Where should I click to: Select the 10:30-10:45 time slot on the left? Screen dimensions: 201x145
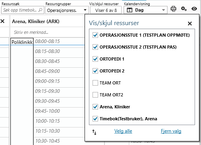(x=59, y=141)
